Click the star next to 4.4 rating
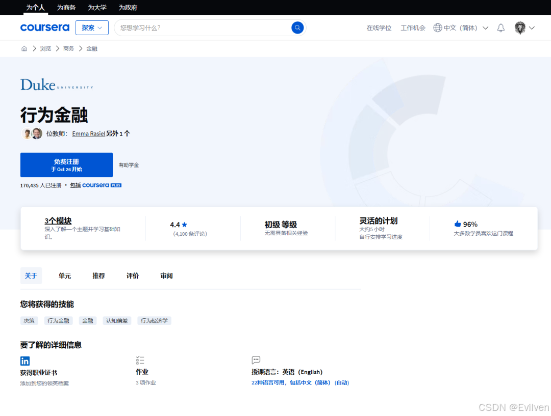The width and height of the screenshot is (551, 416). [x=185, y=225]
